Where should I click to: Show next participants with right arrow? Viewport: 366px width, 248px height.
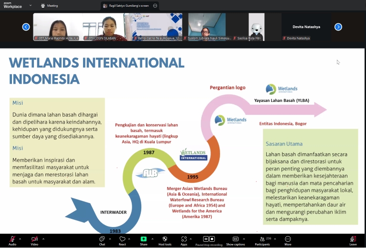pos(338,27)
